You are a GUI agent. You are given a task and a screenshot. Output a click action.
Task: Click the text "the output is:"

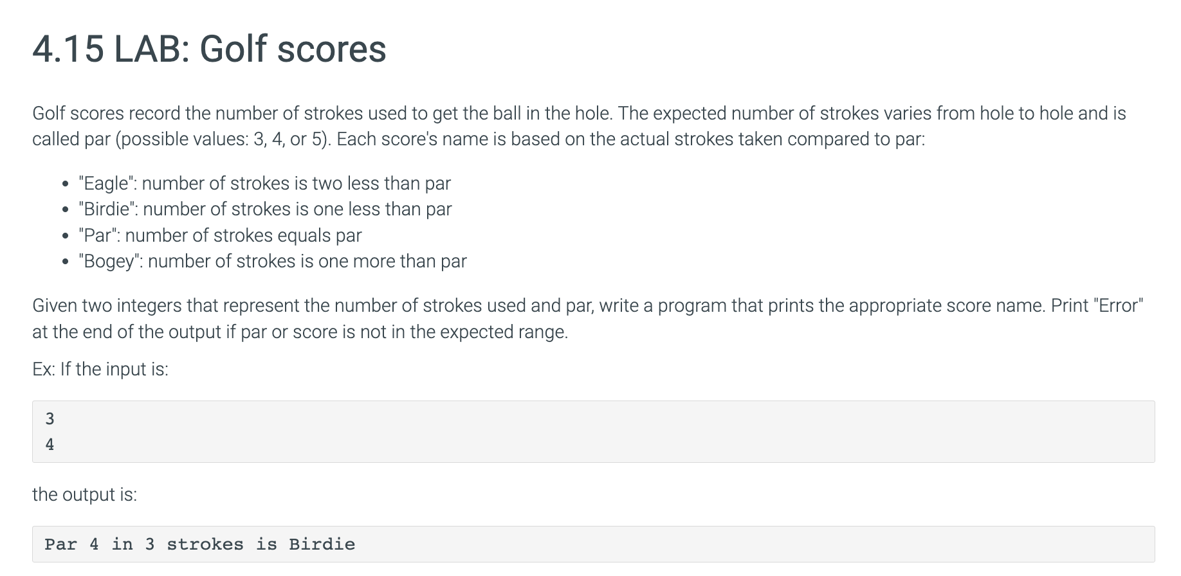[x=84, y=494]
